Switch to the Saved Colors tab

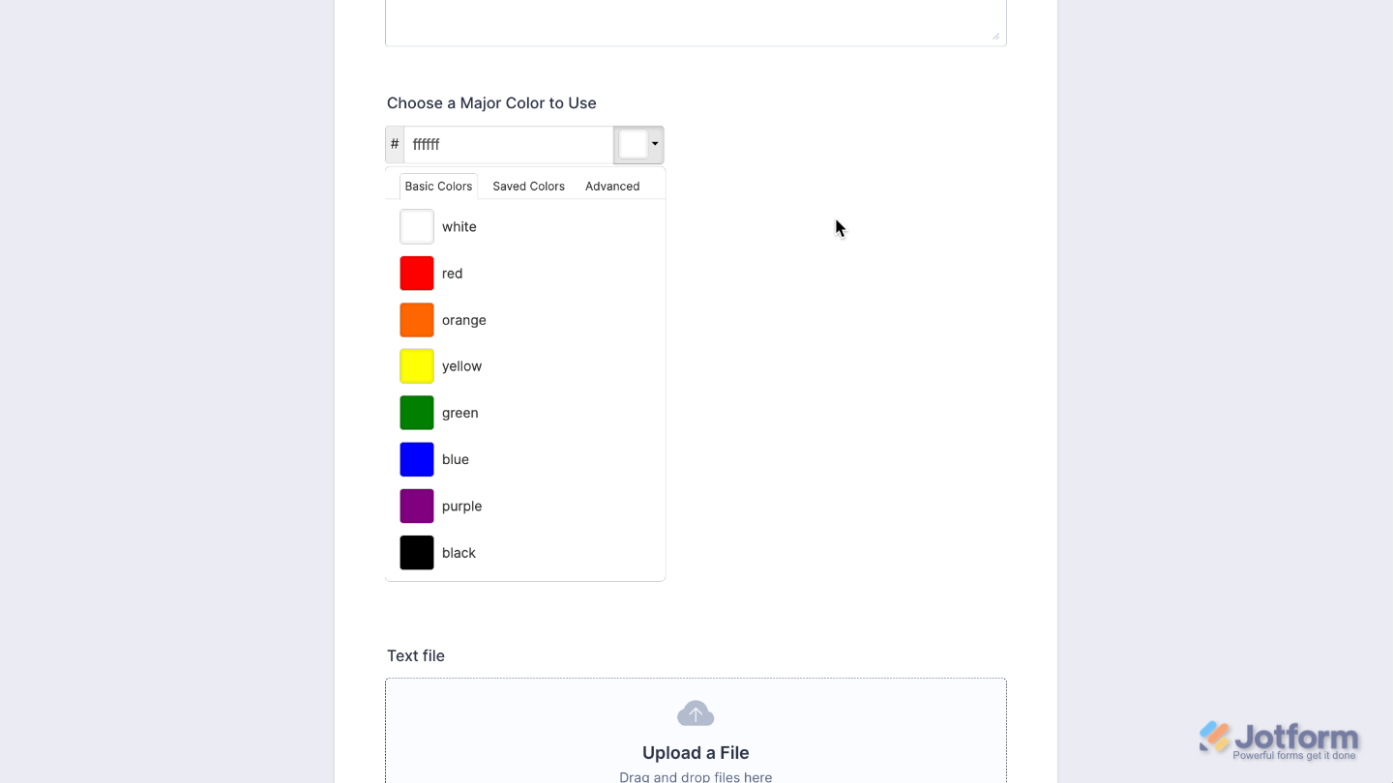(528, 186)
